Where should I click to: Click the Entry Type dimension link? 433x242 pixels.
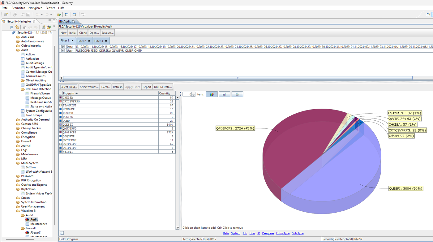(x=283, y=233)
